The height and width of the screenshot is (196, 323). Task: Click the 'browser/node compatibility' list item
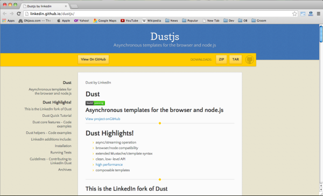pos(117,148)
